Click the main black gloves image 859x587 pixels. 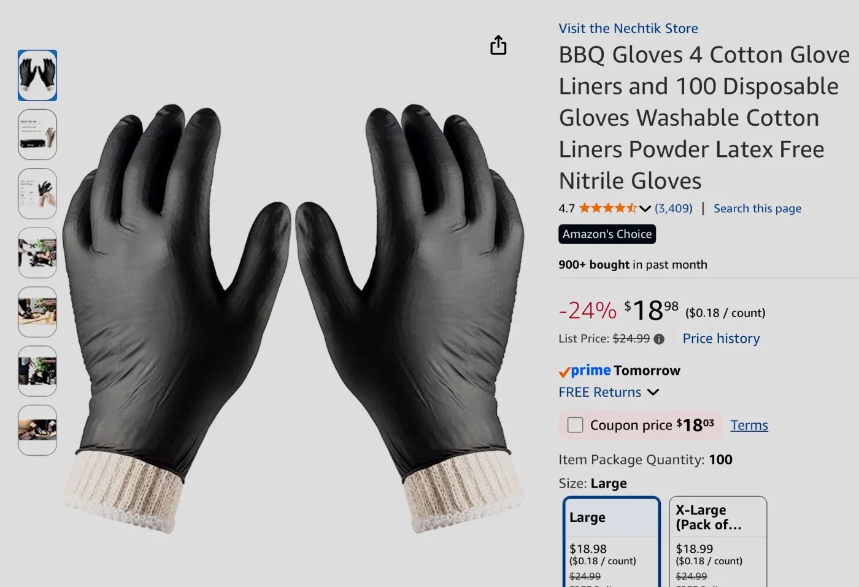pyautogui.click(x=293, y=318)
